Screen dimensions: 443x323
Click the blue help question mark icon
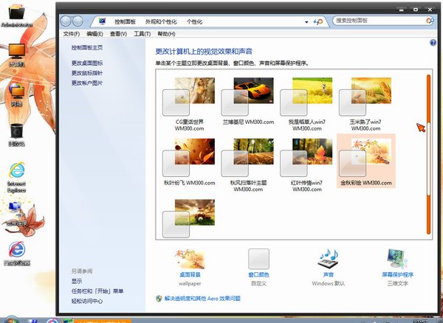coord(432,43)
